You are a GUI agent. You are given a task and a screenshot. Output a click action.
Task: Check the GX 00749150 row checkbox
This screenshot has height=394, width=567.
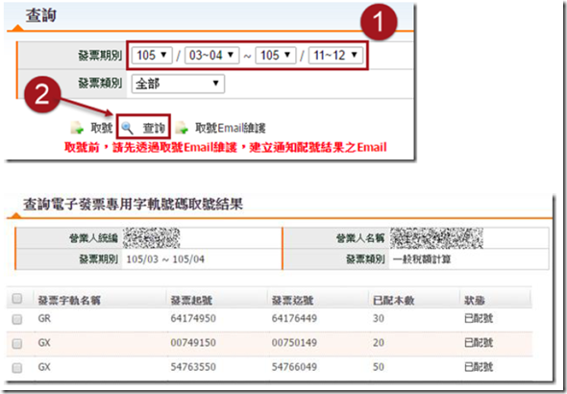[17, 343]
